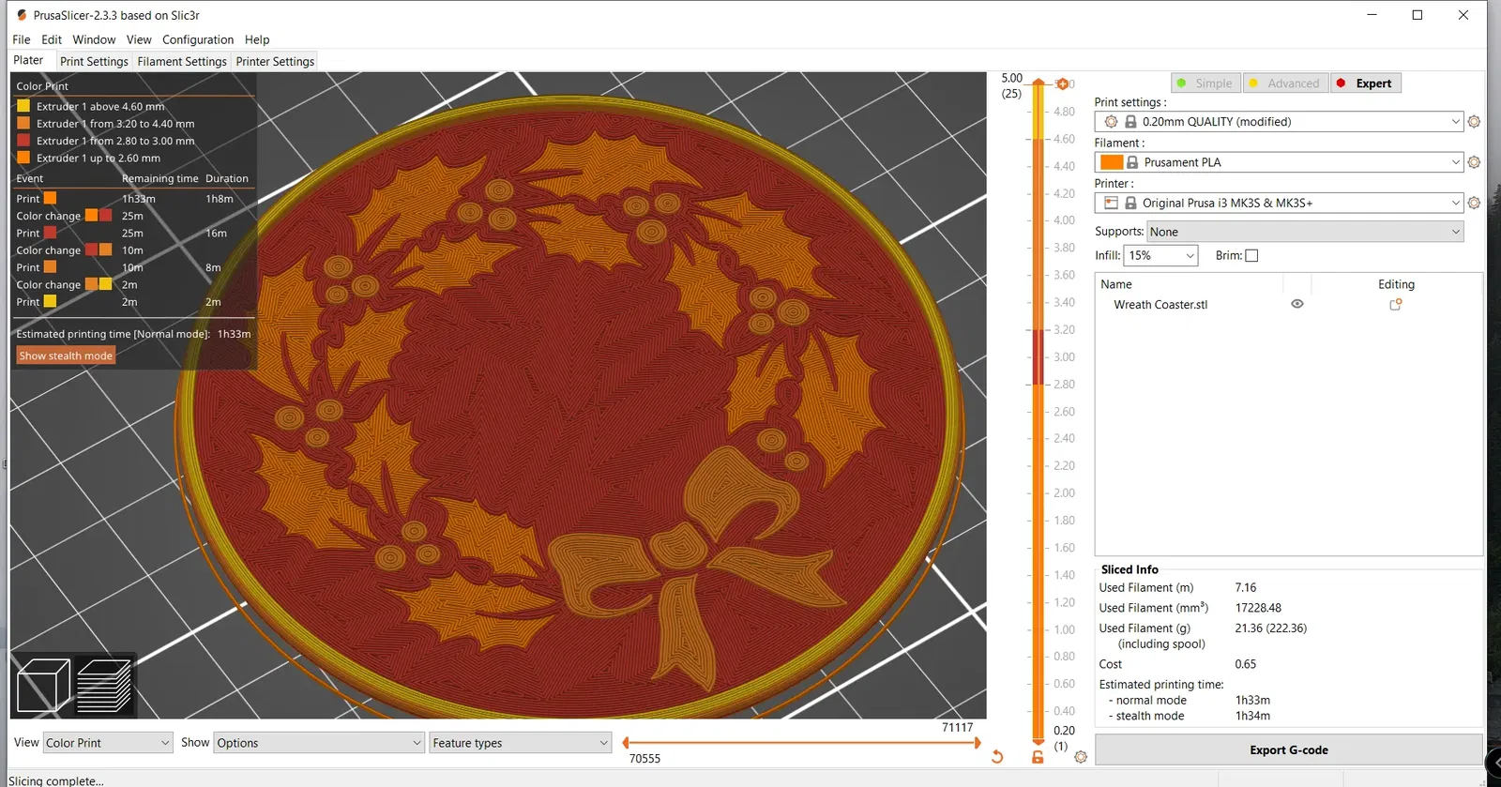Click the revert arrow beside the layer slider
This screenshot has width=1501, height=787.
click(997, 757)
